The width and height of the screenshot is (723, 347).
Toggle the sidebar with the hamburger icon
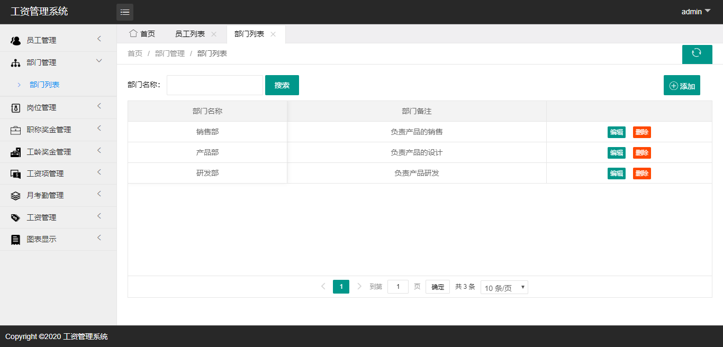pos(125,11)
